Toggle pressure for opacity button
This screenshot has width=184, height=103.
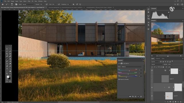(47, 4)
